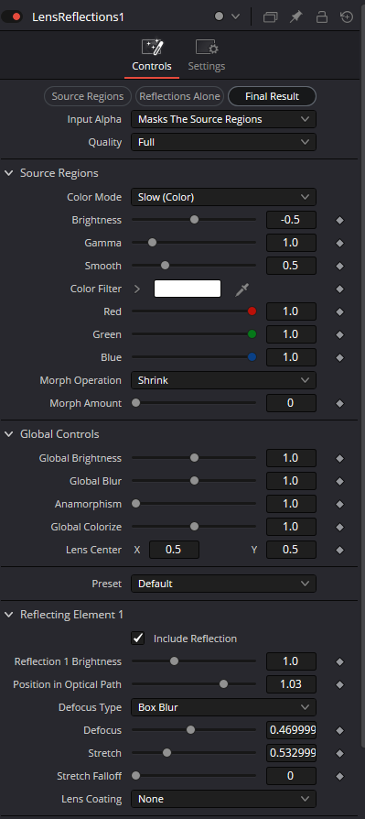Open the Quality dropdown
The height and width of the screenshot is (819, 365).
point(223,142)
